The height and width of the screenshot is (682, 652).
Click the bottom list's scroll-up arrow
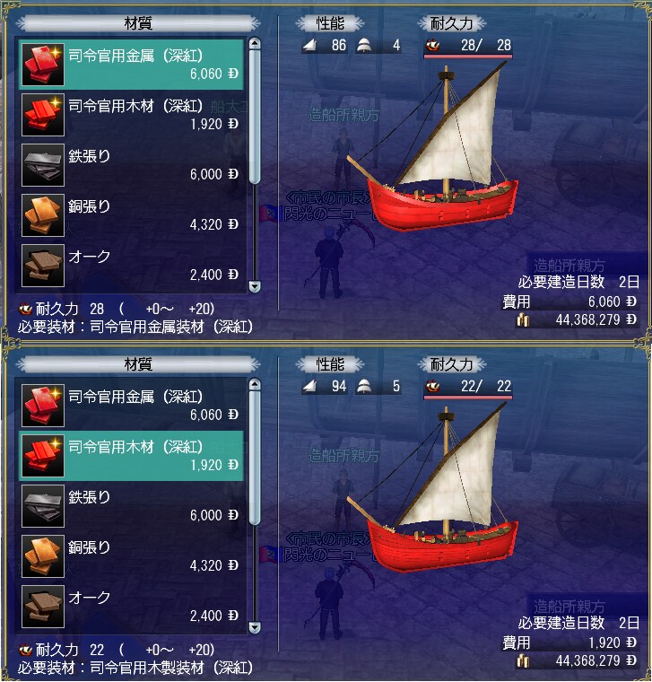(255, 384)
